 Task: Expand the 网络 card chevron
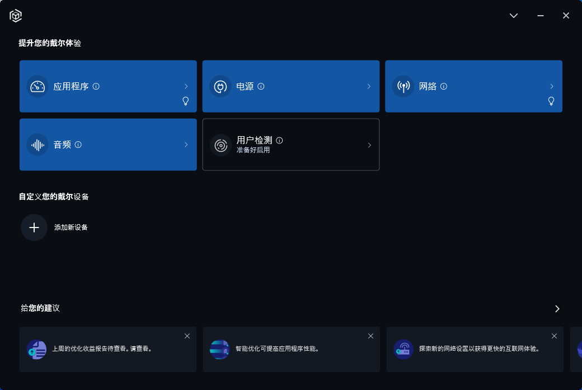coord(552,86)
